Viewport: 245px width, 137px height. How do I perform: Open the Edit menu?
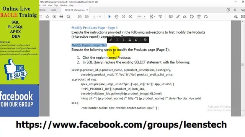[x=44, y=5]
